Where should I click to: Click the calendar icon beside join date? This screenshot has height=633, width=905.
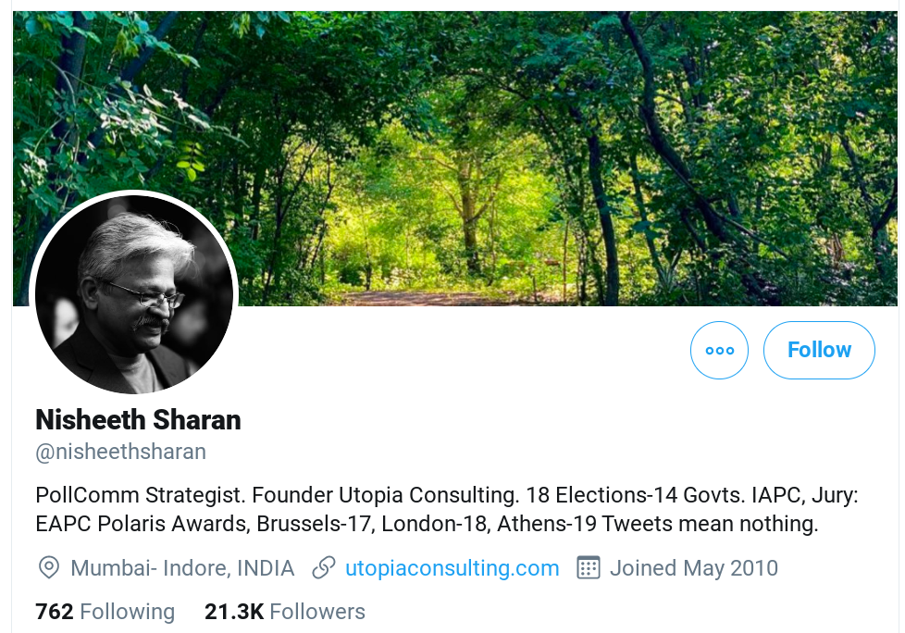coord(589,567)
